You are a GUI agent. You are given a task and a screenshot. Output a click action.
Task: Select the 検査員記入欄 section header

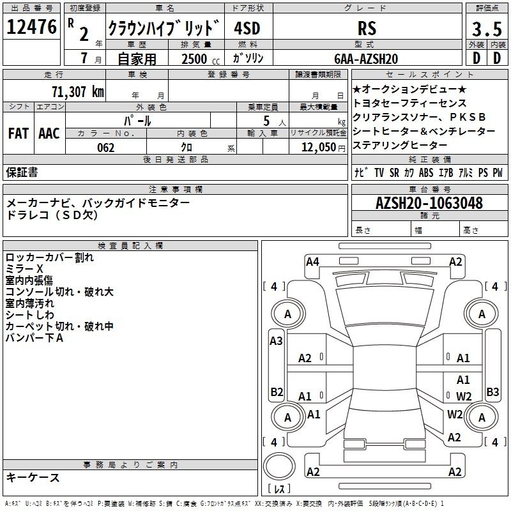(130, 246)
